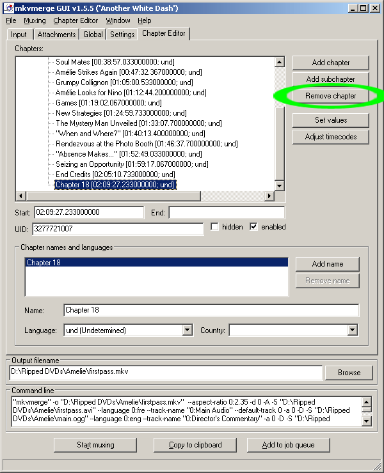Image resolution: width=384 pixels, height=473 pixels.
Task: Click the Start muxing button
Action: point(95,445)
